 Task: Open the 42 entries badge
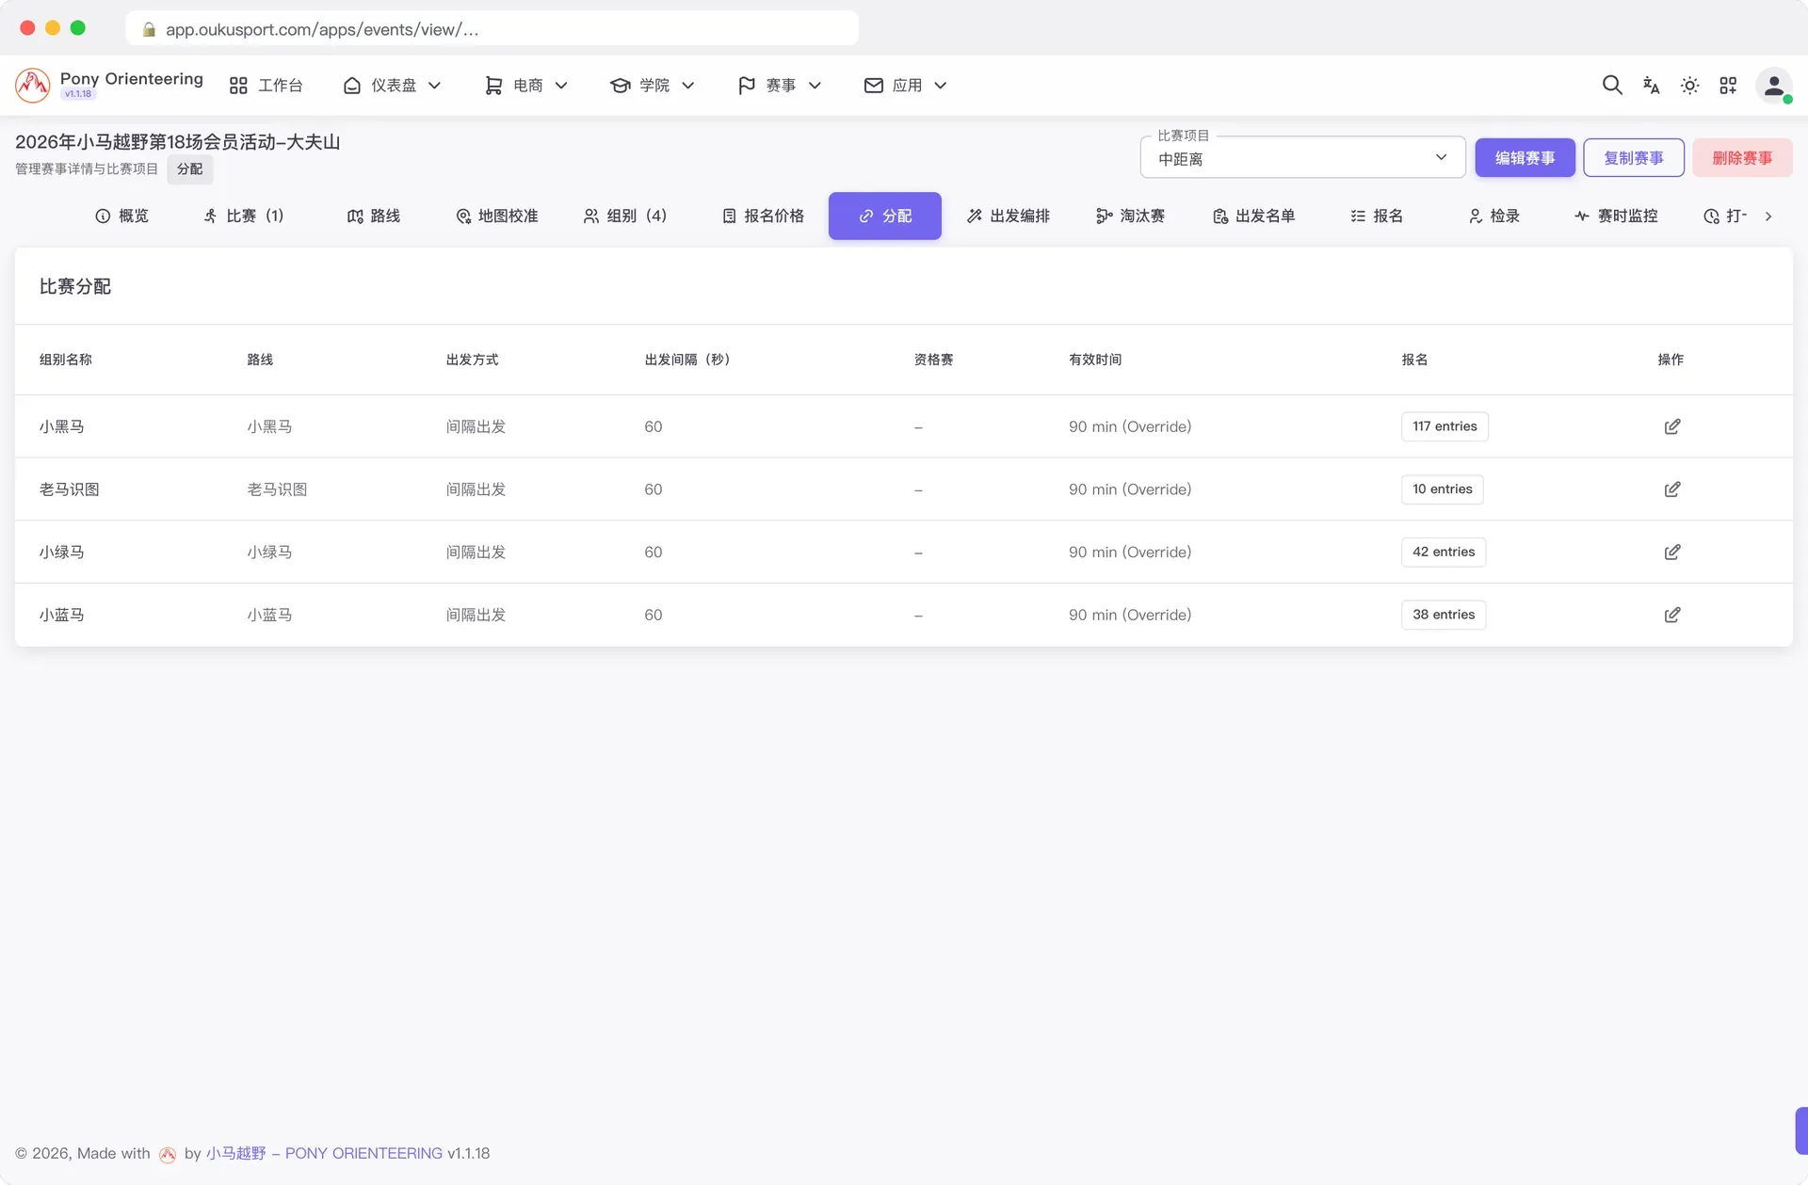point(1444,552)
